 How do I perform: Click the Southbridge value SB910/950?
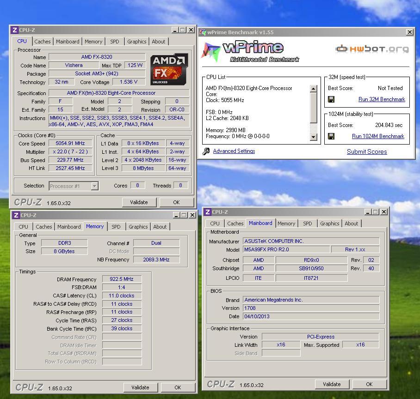311,268
